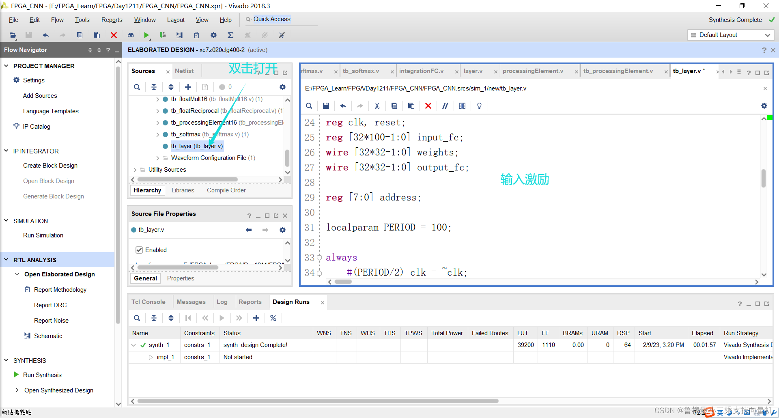Collapse the IP INTEGRATOR section
This screenshot has height=418, width=779.
tap(6, 151)
